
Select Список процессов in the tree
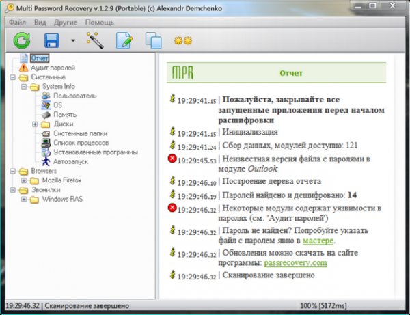(81, 143)
